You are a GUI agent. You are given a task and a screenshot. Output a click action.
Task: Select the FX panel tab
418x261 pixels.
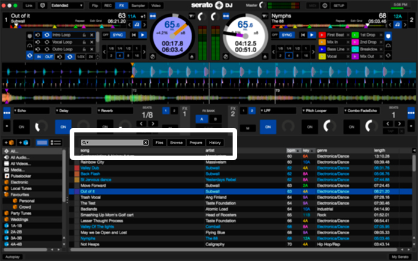click(x=121, y=5)
